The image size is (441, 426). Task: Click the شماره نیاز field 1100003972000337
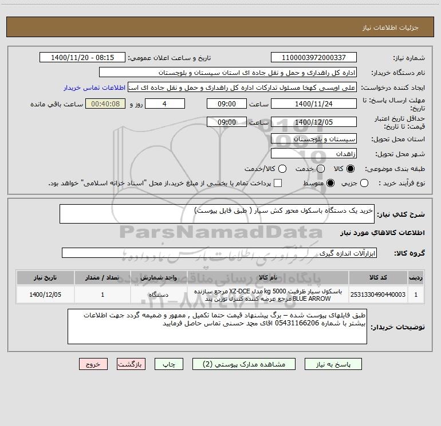coord(314,57)
